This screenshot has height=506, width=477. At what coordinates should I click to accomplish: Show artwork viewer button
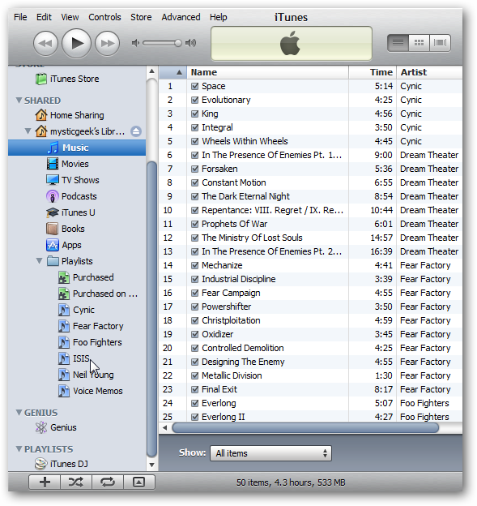pos(139,482)
